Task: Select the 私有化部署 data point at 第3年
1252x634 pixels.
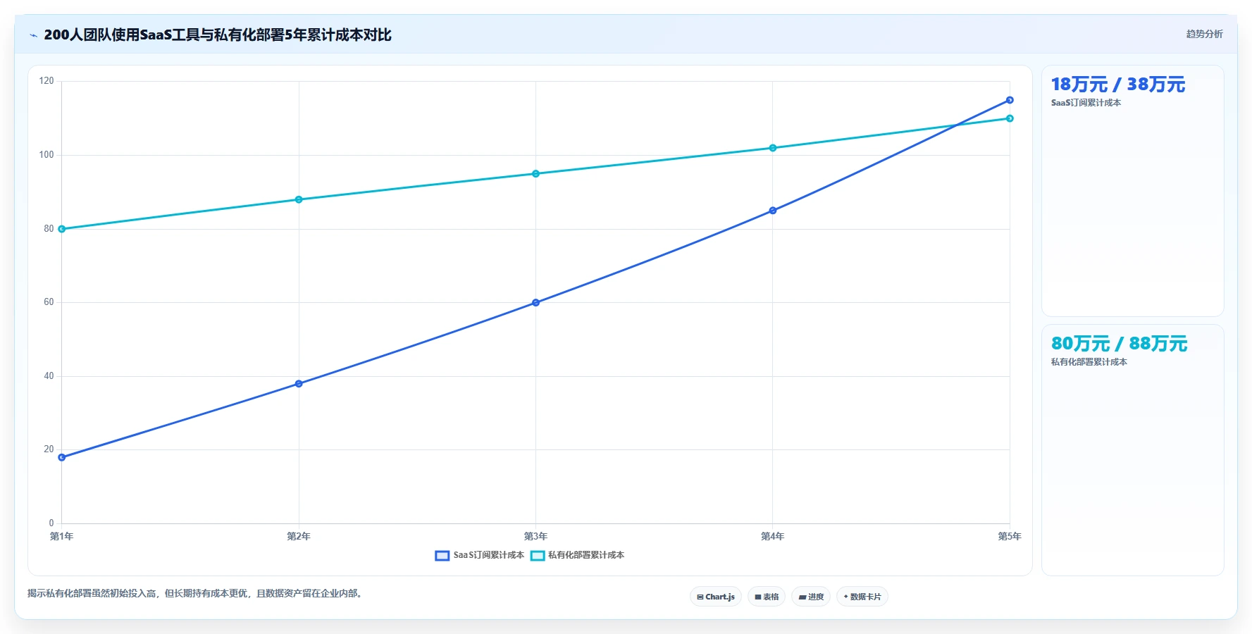Action: click(535, 174)
